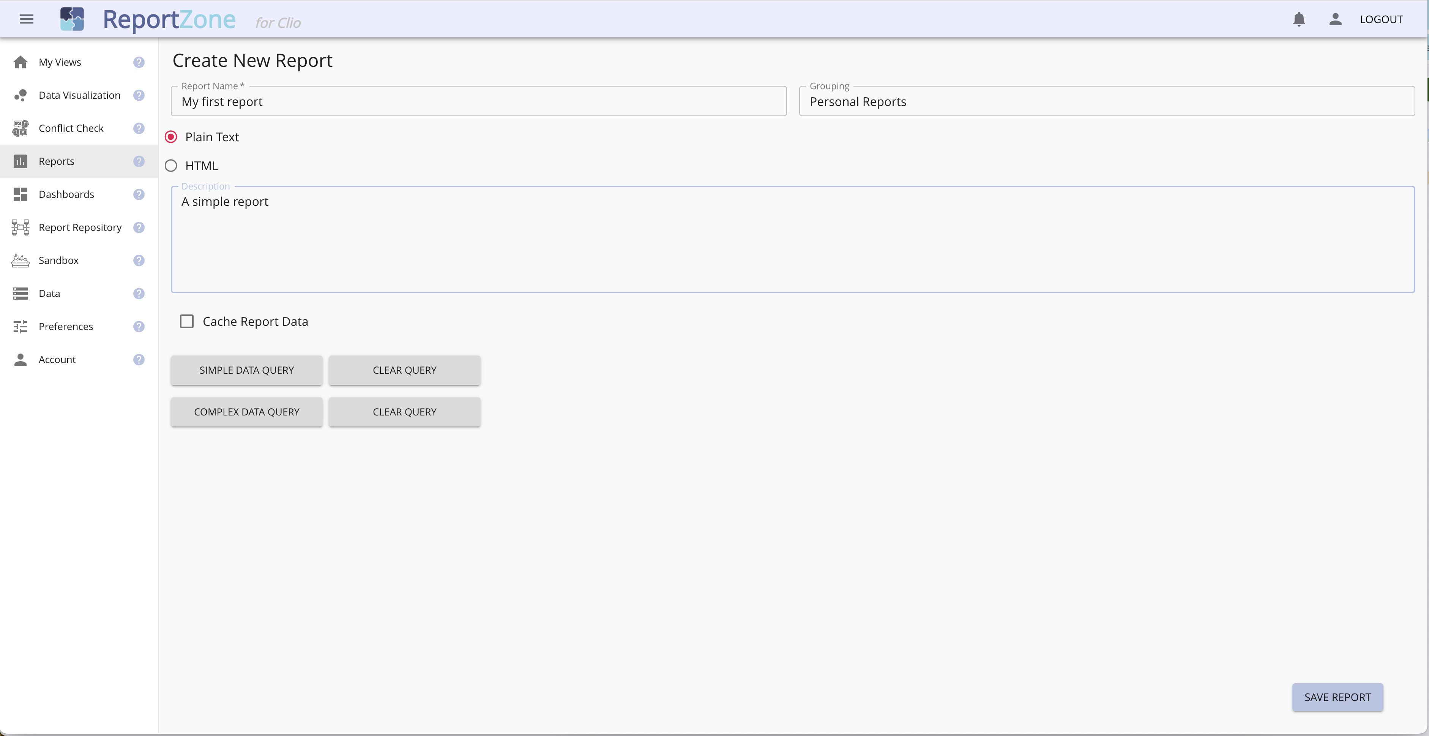Select the HTML radio option
The width and height of the screenshot is (1429, 736).
coord(171,166)
